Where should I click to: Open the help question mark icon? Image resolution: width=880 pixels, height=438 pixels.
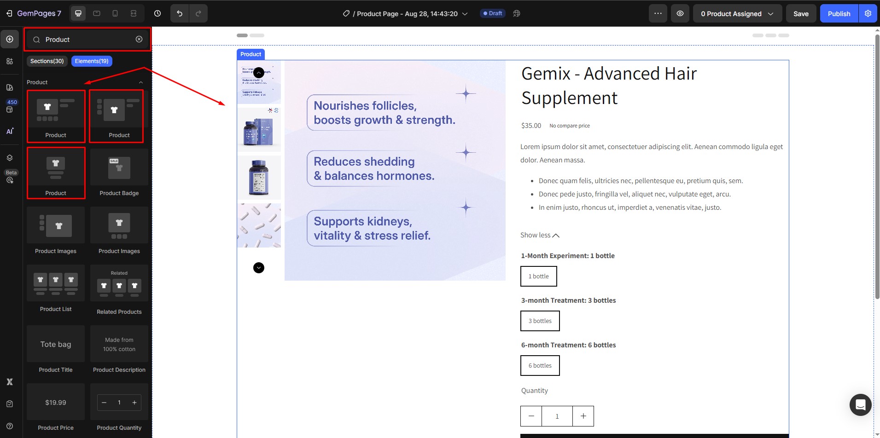tap(10, 426)
